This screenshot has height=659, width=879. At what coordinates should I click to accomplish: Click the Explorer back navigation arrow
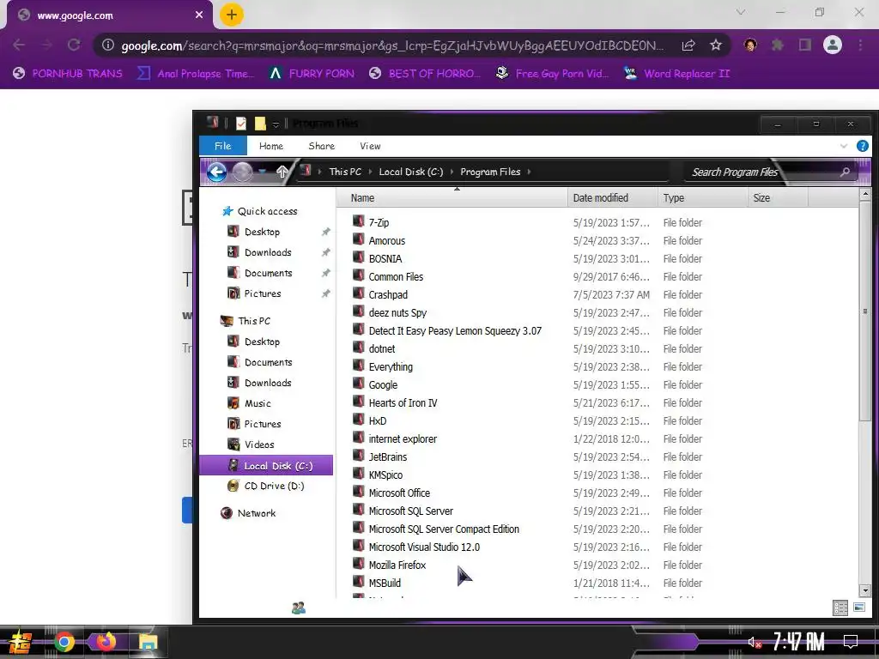tap(216, 172)
